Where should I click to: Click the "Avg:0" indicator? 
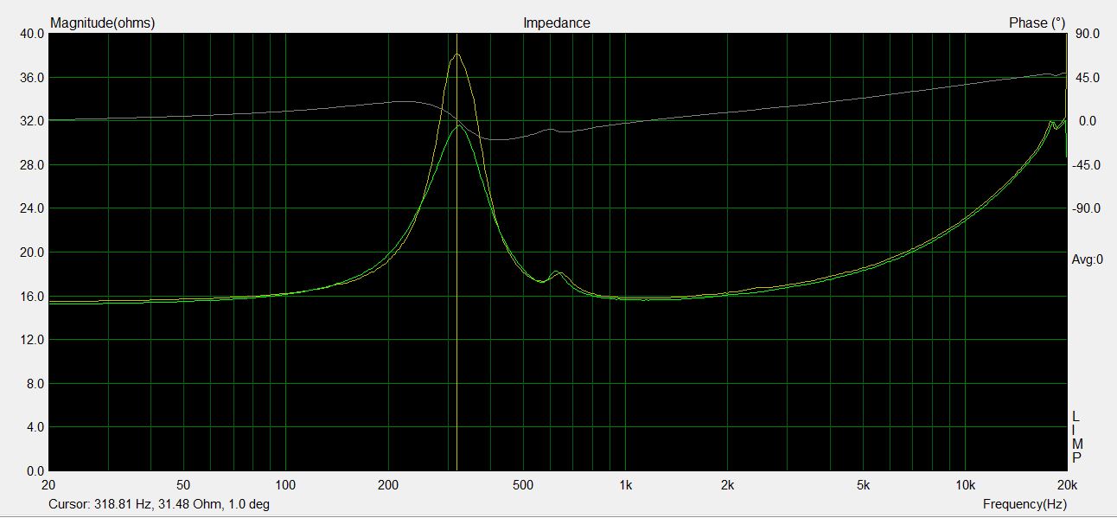[x=1088, y=259]
